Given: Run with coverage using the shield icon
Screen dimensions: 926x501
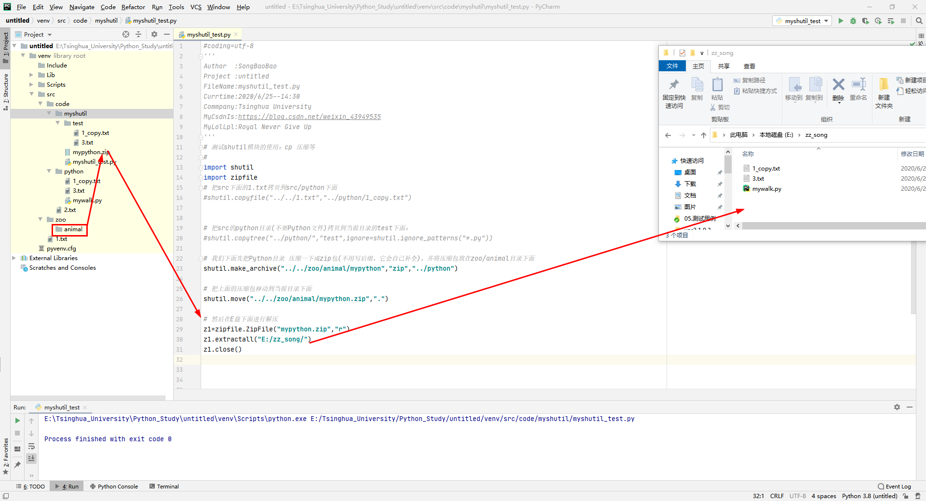Looking at the screenshot, I should coord(866,21).
